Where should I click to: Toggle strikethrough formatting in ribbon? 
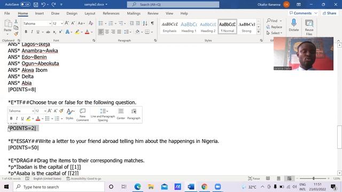coord(48,32)
